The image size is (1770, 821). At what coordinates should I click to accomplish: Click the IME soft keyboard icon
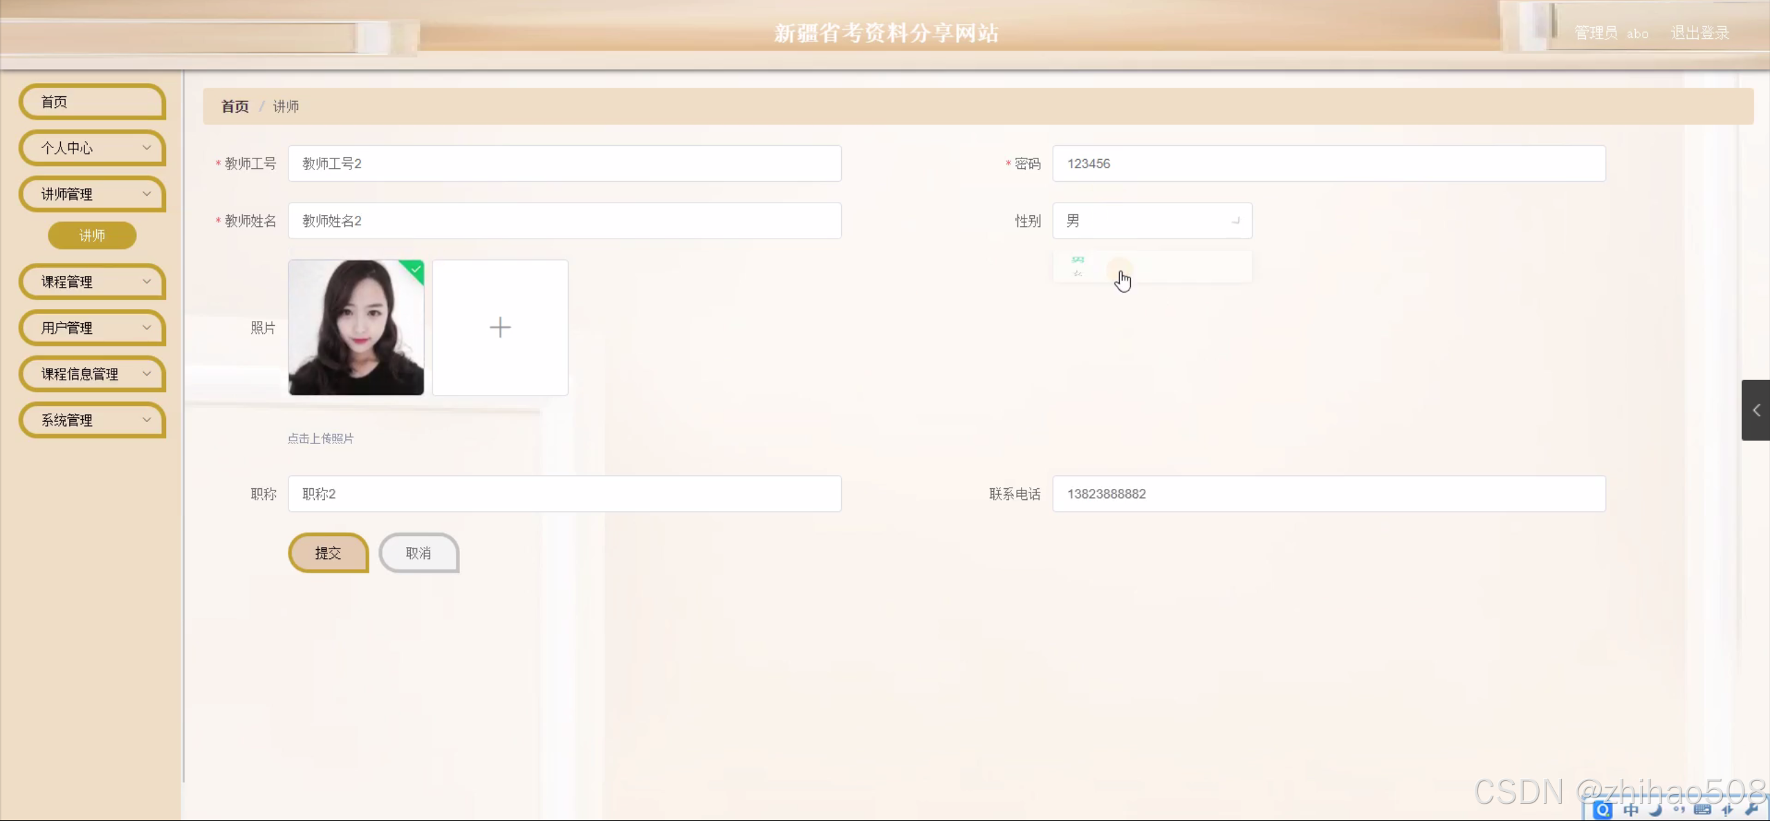click(x=1703, y=809)
